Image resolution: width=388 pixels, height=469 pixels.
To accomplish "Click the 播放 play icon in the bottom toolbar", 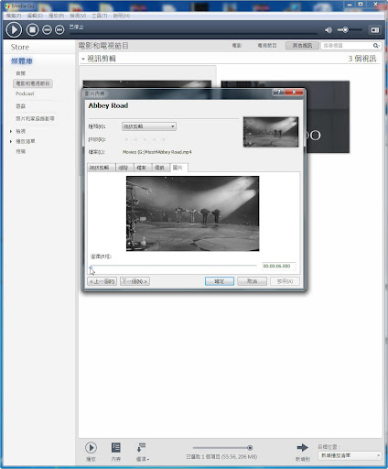I will click(91, 448).
